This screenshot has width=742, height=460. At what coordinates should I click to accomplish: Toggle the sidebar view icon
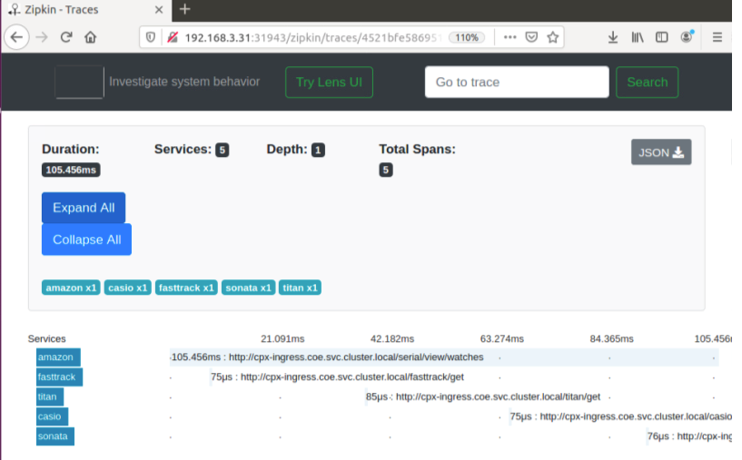662,38
